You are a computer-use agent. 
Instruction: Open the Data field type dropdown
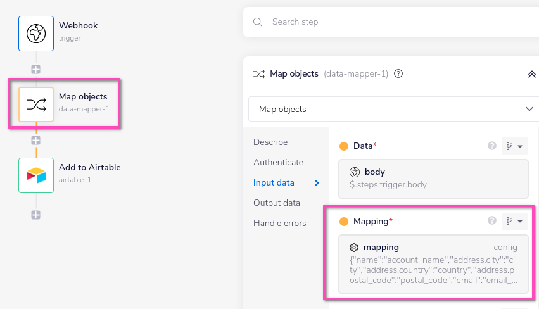pos(514,146)
